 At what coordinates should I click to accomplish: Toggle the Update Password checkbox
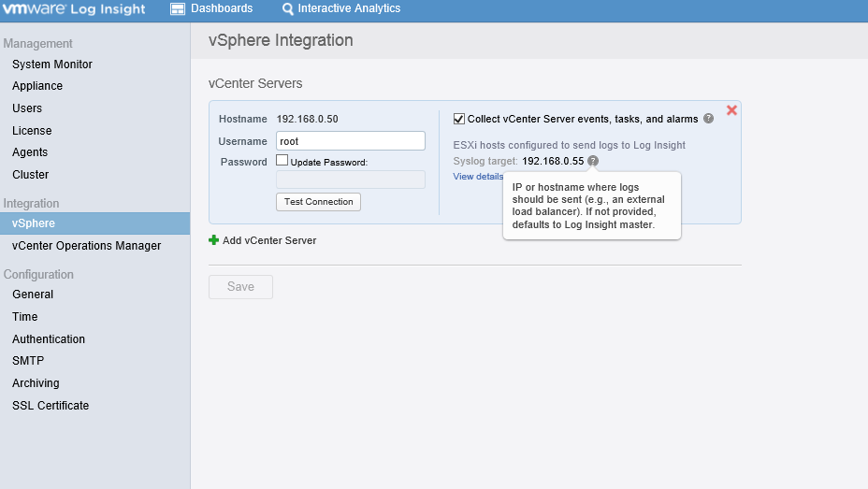coord(282,161)
